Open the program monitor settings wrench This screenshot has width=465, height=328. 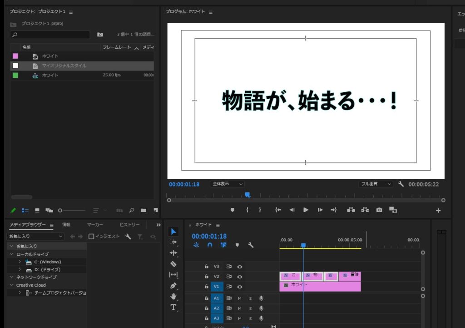tap(401, 184)
